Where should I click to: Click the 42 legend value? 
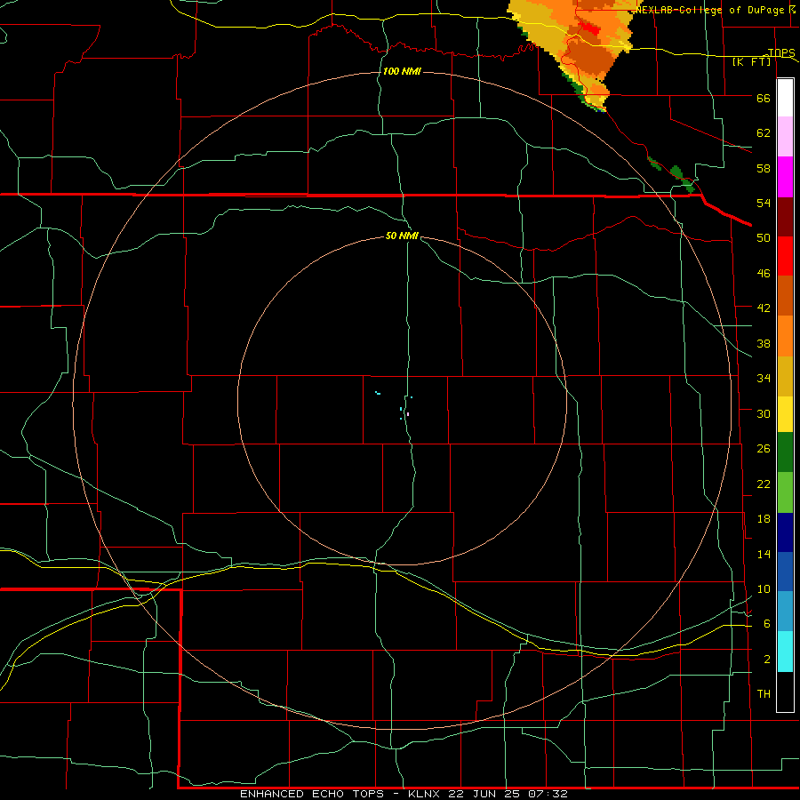point(764,308)
